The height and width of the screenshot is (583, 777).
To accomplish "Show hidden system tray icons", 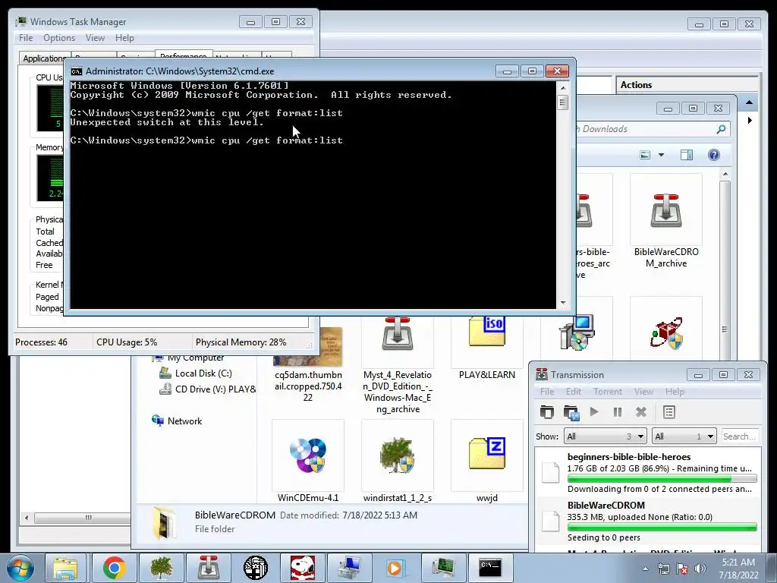I will pos(645,569).
